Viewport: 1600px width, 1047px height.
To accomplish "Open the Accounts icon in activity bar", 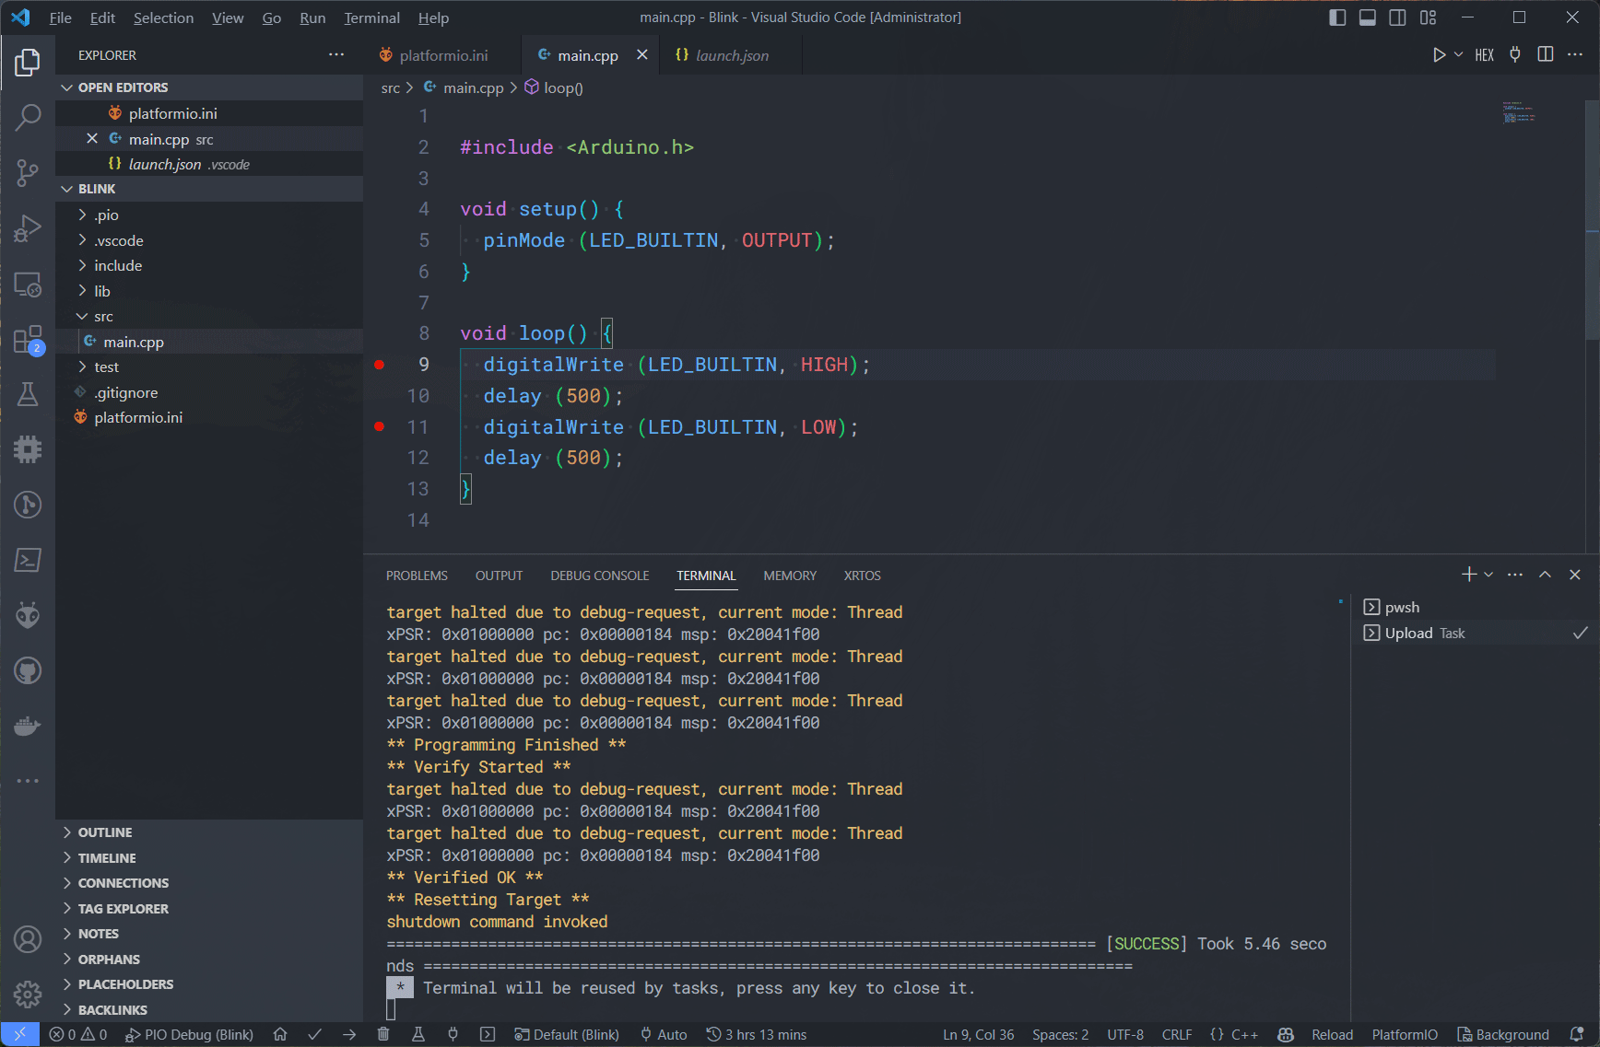I will [x=28, y=939].
